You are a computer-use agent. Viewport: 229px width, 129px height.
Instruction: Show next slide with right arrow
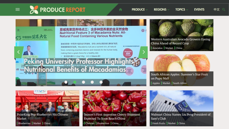coord(143,52)
